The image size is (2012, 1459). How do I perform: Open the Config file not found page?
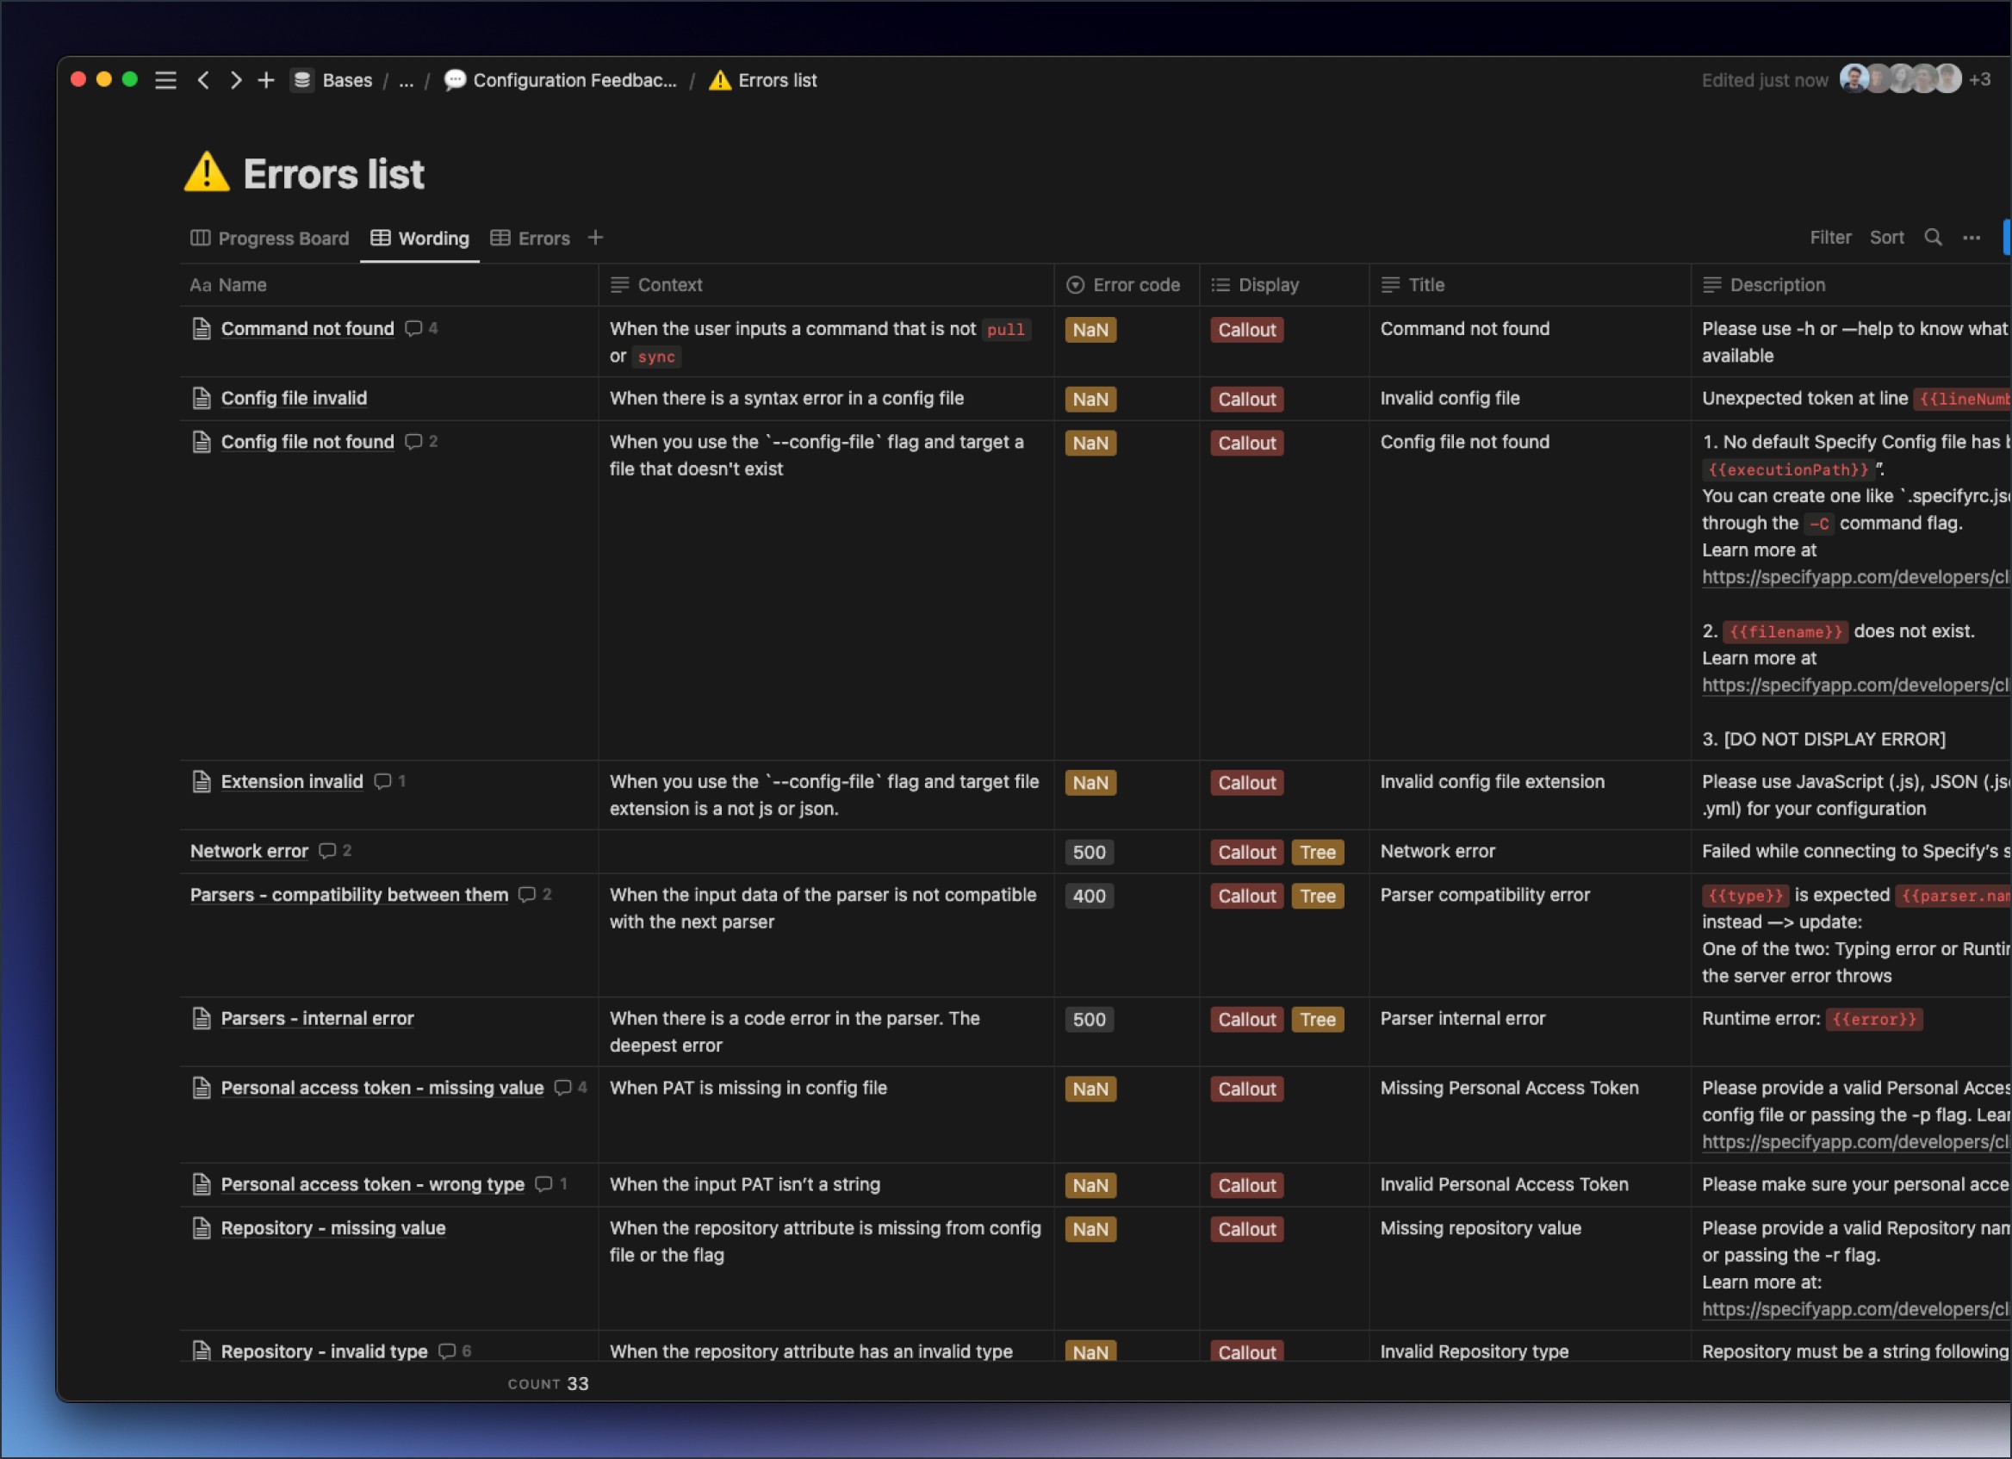coord(307,442)
